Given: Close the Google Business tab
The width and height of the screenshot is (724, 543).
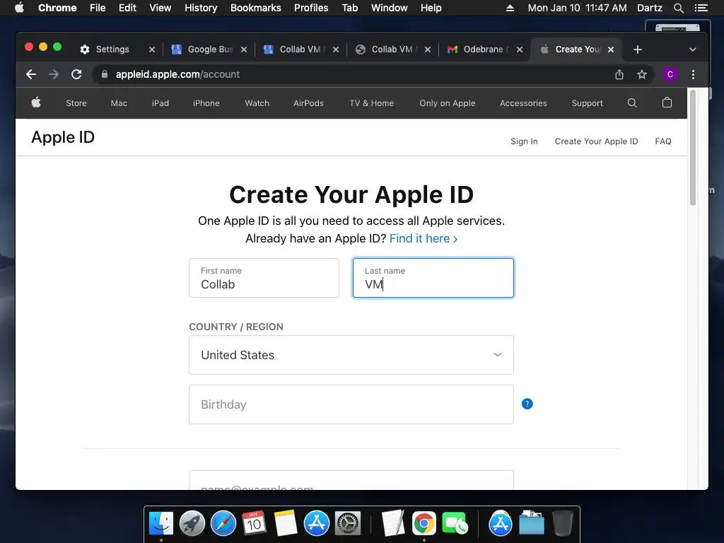Looking at the screenshot, I should (244, 49).
